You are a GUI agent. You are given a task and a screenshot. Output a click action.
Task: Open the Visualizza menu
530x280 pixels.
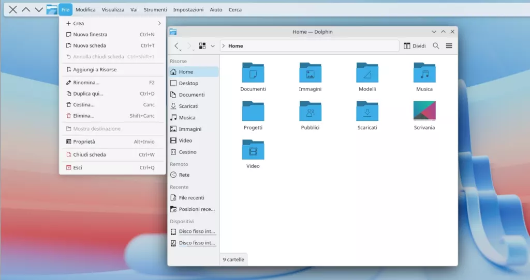click(x=113, y=10)
